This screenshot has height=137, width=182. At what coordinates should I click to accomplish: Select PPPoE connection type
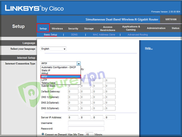[61, 73]
